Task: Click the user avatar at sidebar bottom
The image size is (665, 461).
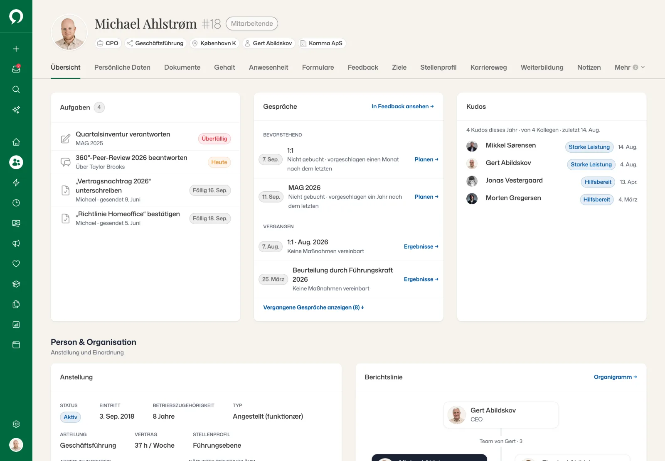Action: click(16, 445)
